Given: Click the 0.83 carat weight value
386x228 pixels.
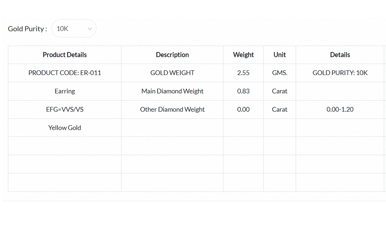Looking at the screenshot, I should click(243, 91).
